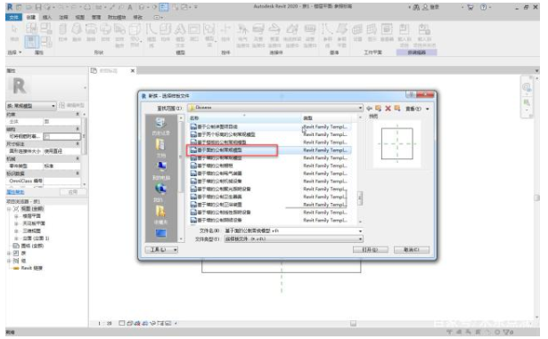Switch to the Annotate (注释) ribbon tab
Screen dimensions: 548x339
(x=63, y=17)
